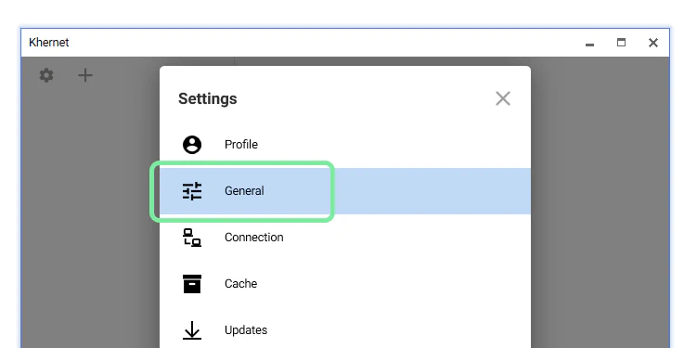The width and height of the screenshot is (684, 348).
Task: Click the Settings dialog title
Action: [x=208, y=99]
